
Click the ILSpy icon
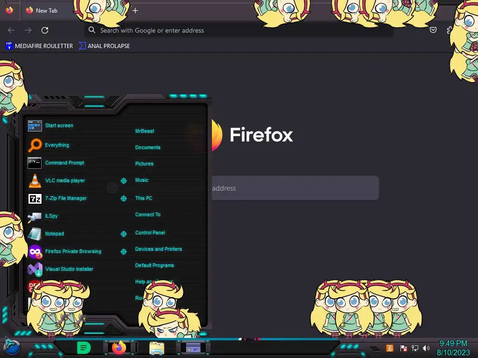click(x=35, y=216)
